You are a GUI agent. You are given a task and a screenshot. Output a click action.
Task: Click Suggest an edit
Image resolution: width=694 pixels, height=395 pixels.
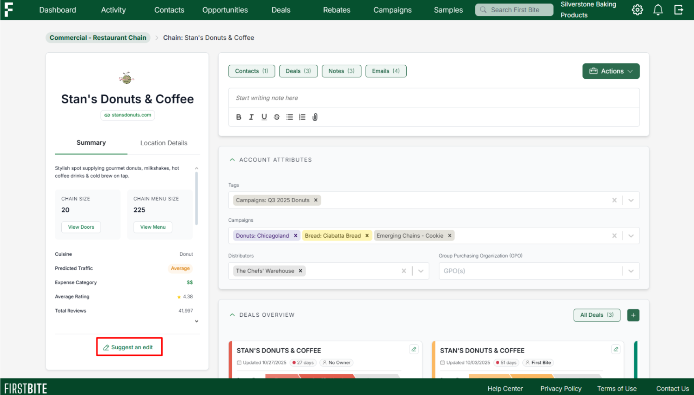pyautogui.click(x=128, y=347)
